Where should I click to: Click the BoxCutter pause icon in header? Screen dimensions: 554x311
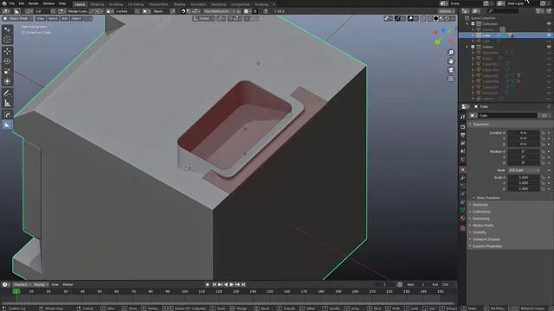[x=254, y=11]
